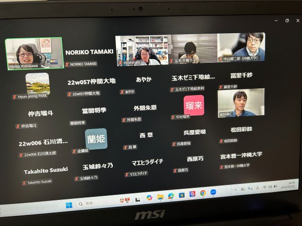Open Task View from the taskbar
Screen dimensions: 302x226
coord(137,200)
